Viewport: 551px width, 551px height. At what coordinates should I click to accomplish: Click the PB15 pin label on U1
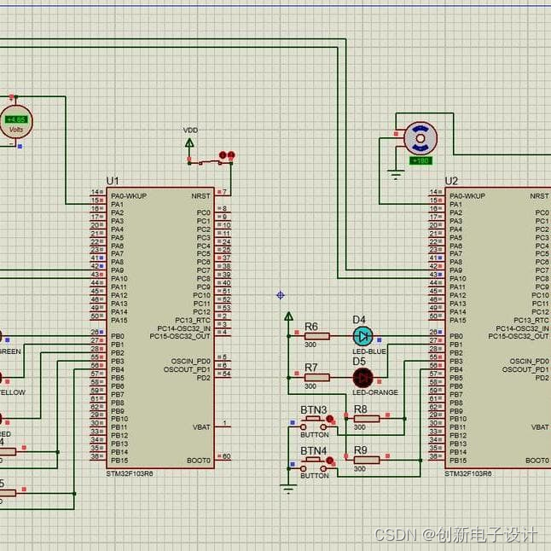(x=119, y=461)
